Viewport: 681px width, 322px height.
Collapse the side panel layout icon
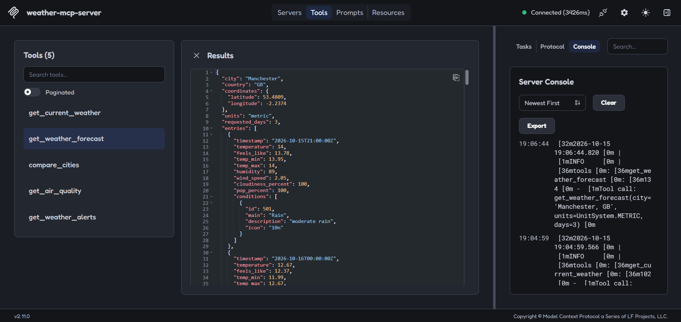tap(667, 13)
